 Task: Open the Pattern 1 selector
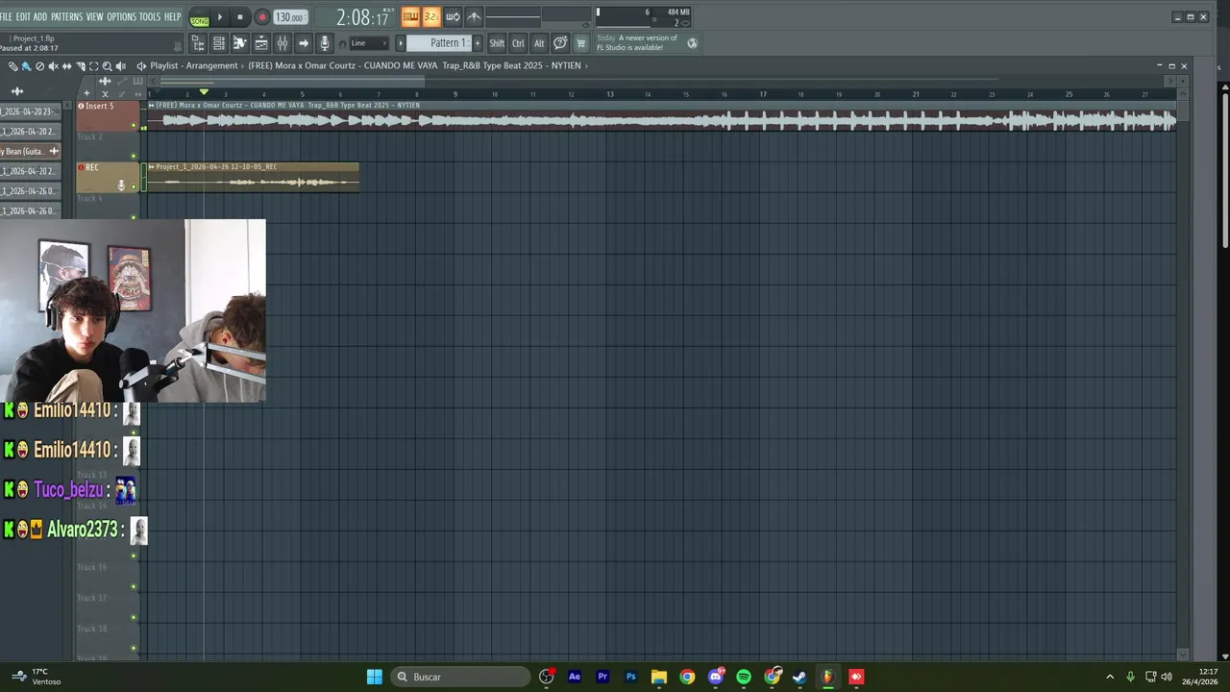click(441, 43)
